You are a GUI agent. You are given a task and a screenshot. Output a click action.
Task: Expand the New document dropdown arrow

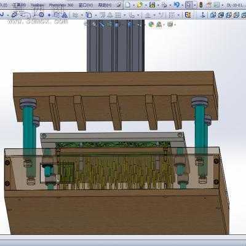(x=133, y=5)
